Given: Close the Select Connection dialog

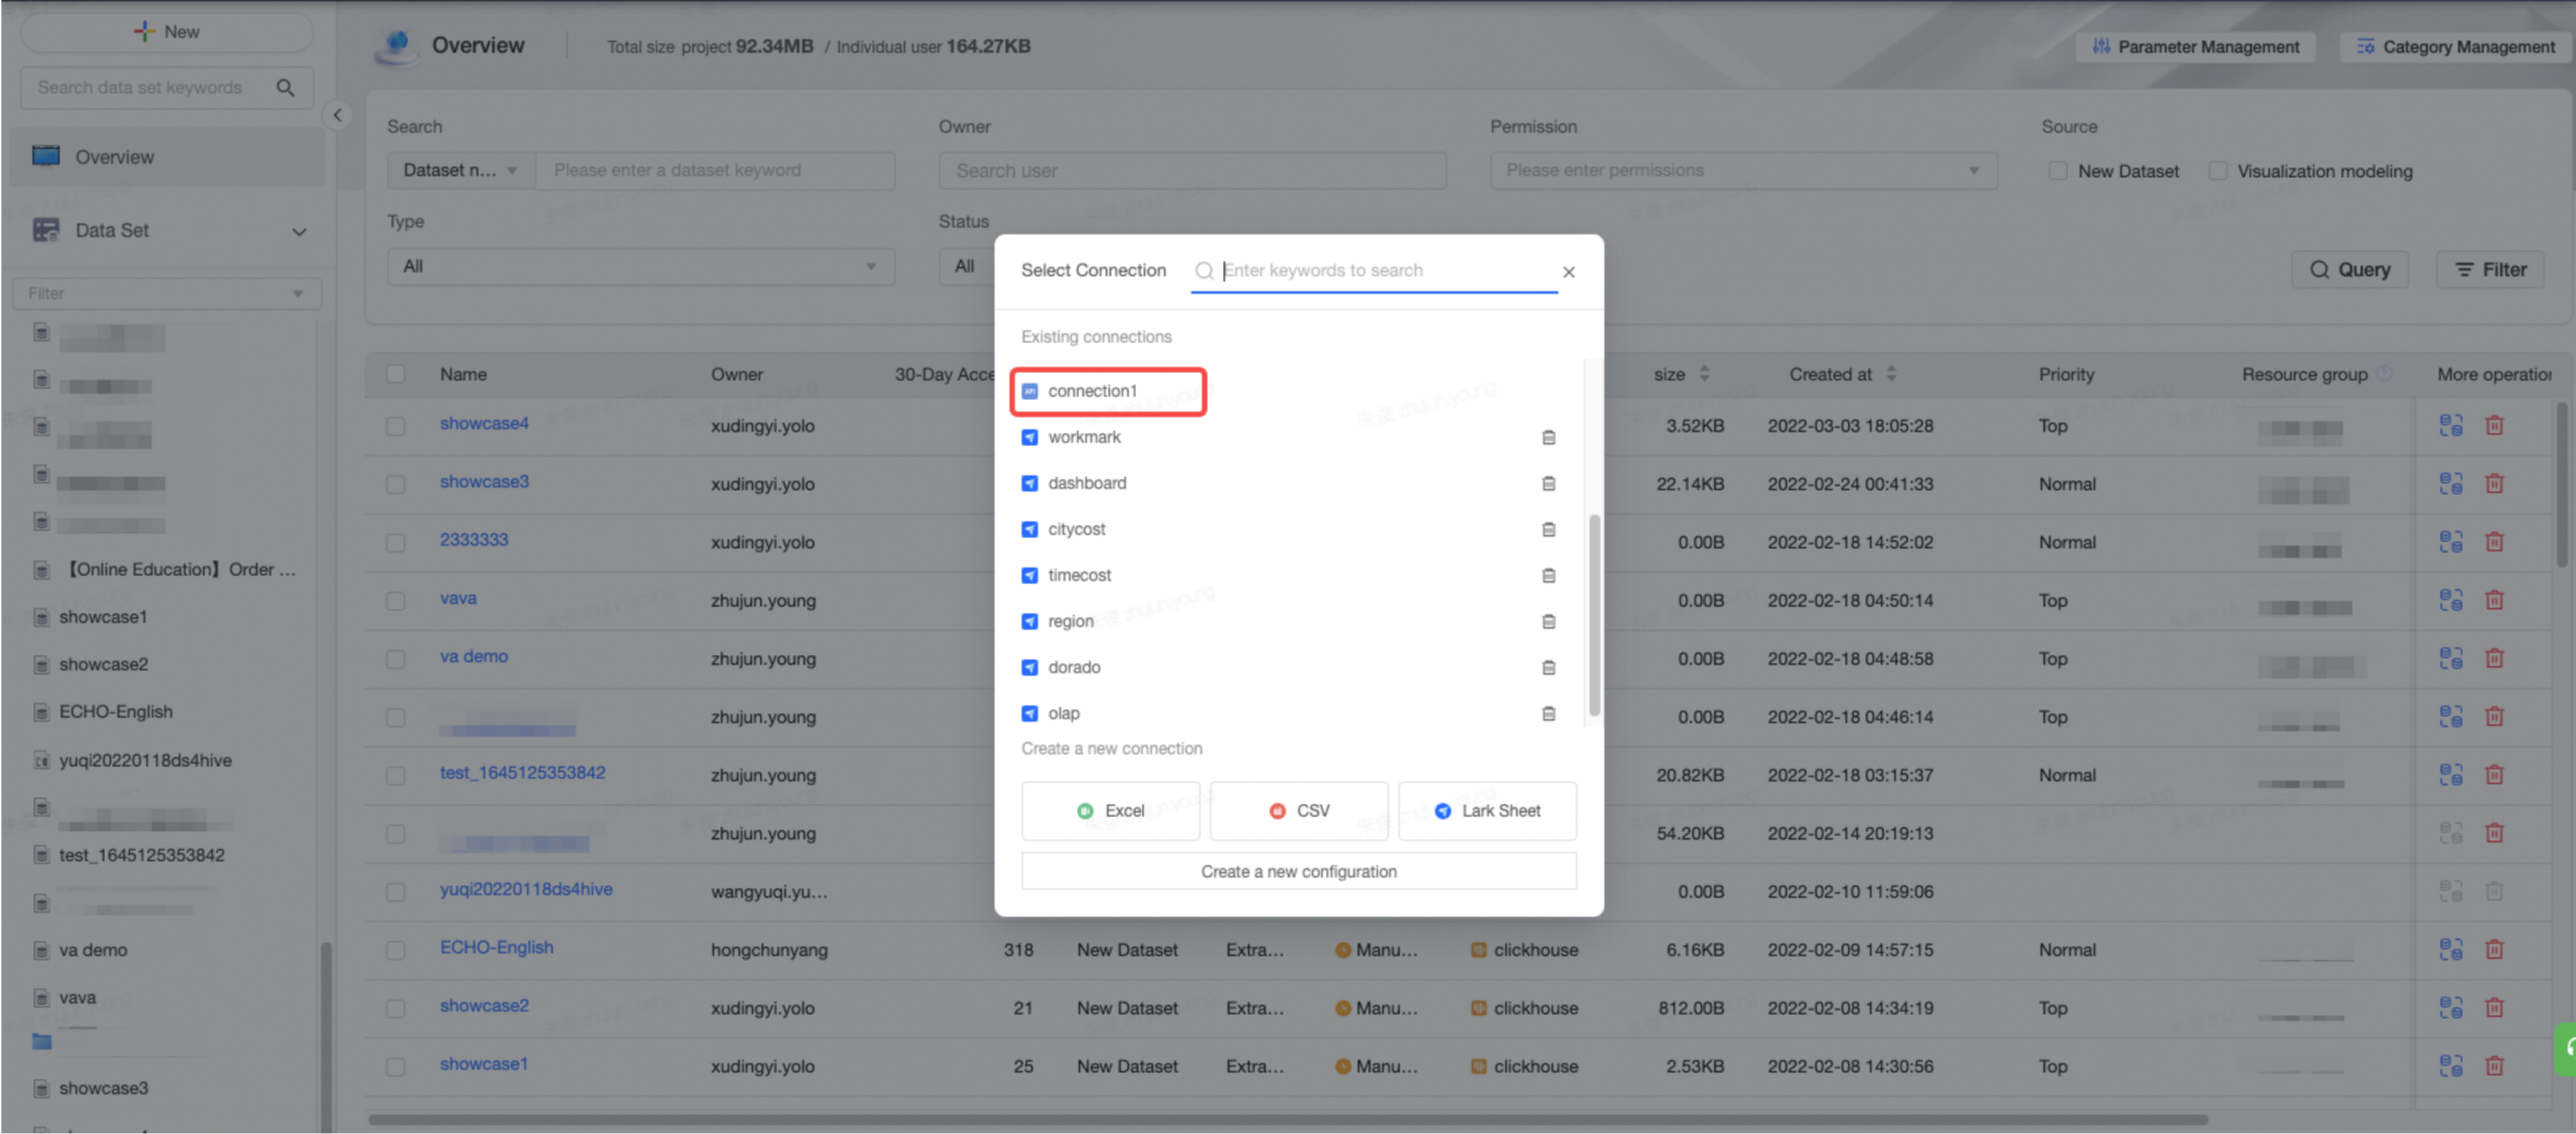Looking at the screenshot, I should [1568, 272].
